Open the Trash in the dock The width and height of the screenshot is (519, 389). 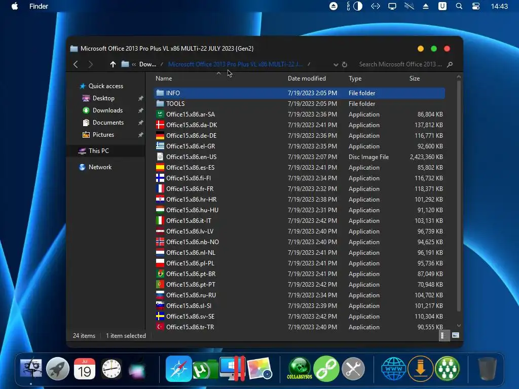(x=487, y=369)
